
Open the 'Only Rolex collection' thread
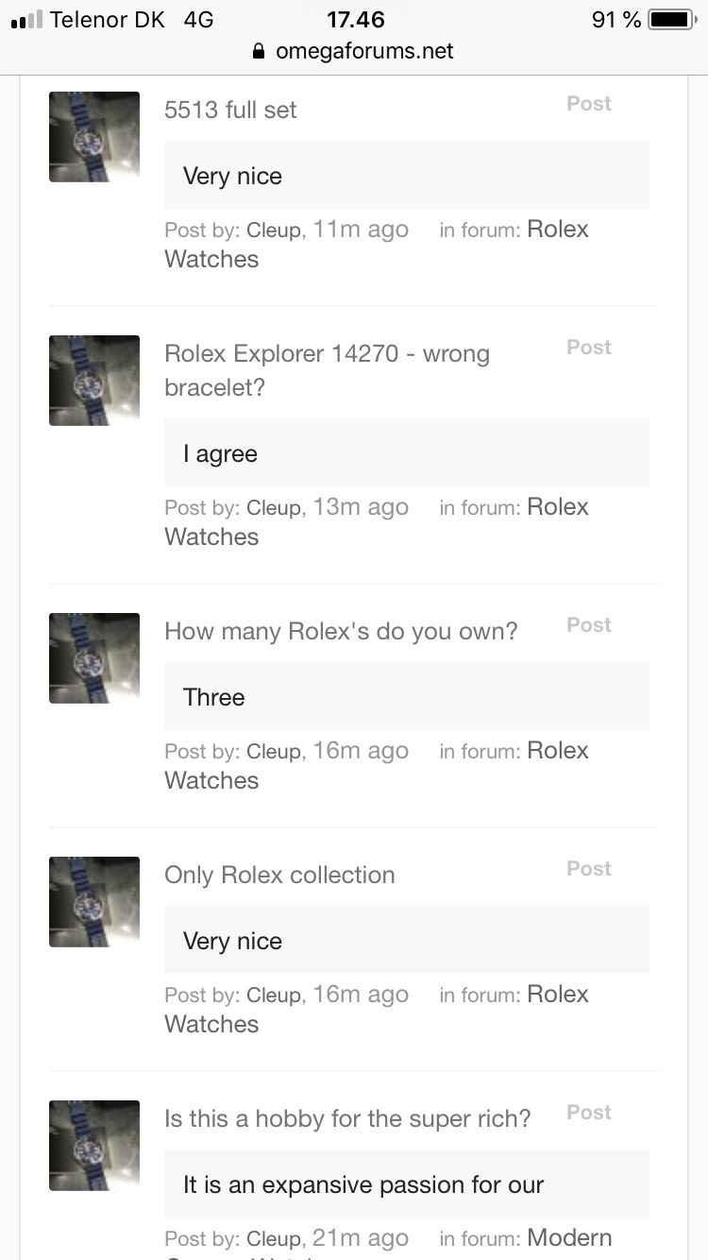(279, 875)
